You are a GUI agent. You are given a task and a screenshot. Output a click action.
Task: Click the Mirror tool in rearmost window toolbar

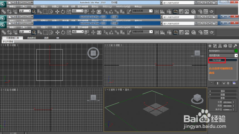pyautogui.click(x=156, y=12)
